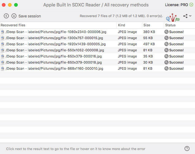Sort by the Kind column header
195x154 pixels.
point(121,25)
